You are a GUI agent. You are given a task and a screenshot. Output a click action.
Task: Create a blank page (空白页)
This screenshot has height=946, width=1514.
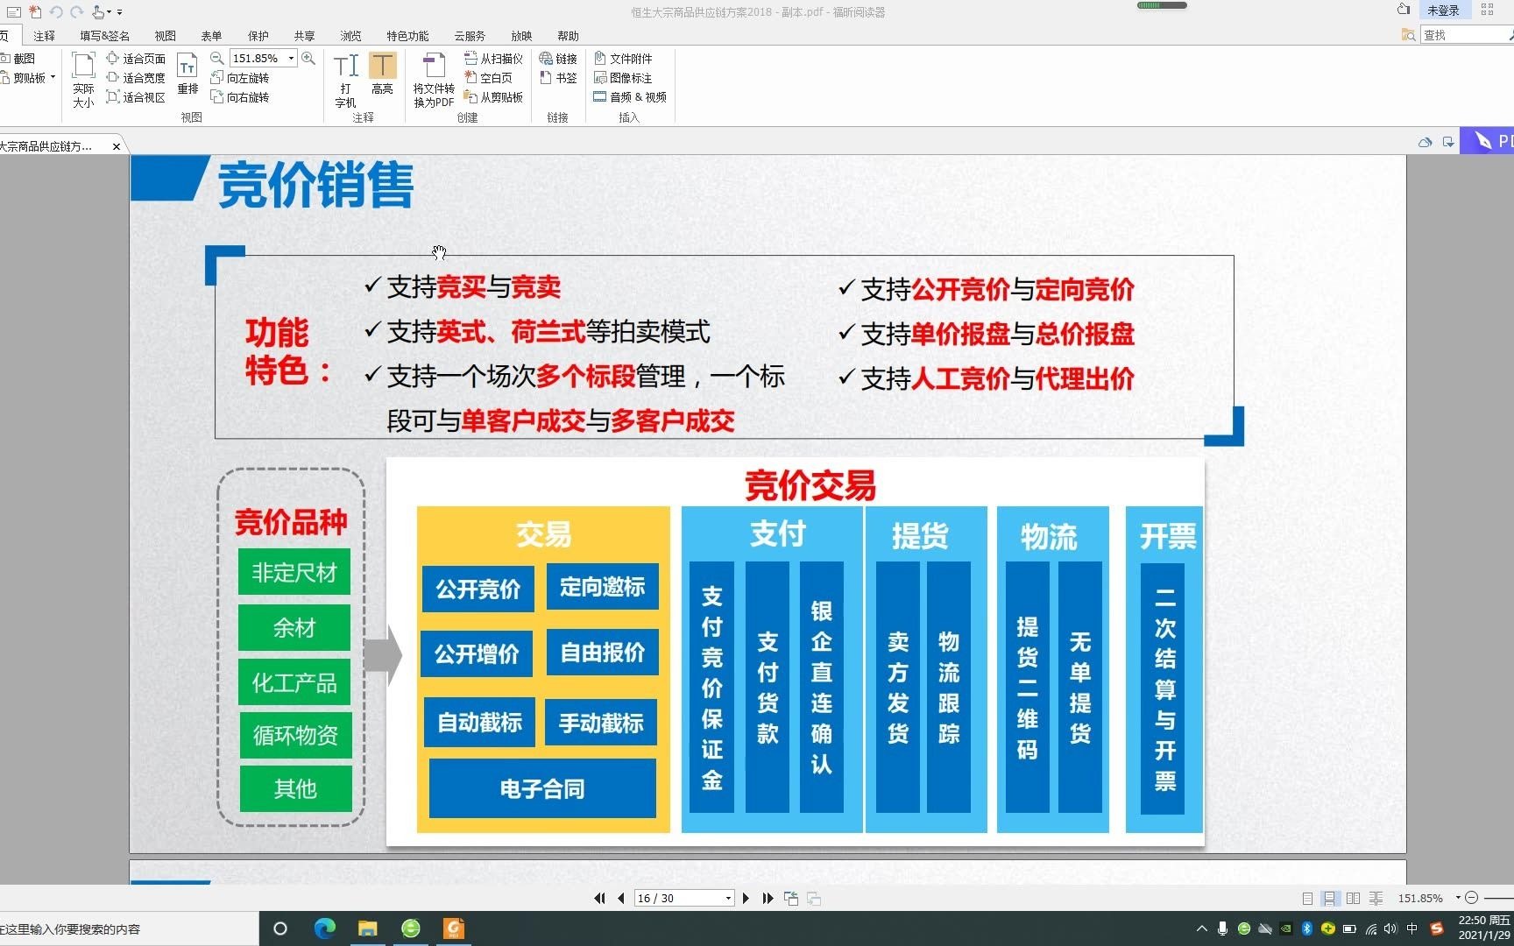point(488,78)
